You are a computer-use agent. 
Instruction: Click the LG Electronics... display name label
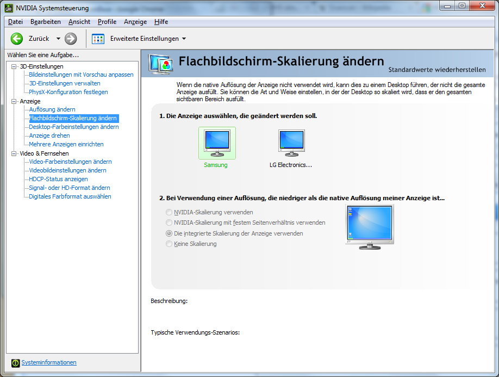(291, 165)
